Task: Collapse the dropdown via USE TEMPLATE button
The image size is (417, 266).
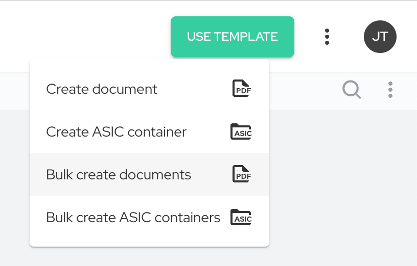Action: pos(232,37)
